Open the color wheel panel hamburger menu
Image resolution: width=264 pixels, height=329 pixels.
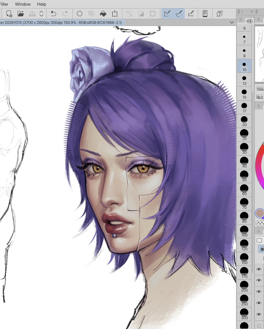(259, 106)
